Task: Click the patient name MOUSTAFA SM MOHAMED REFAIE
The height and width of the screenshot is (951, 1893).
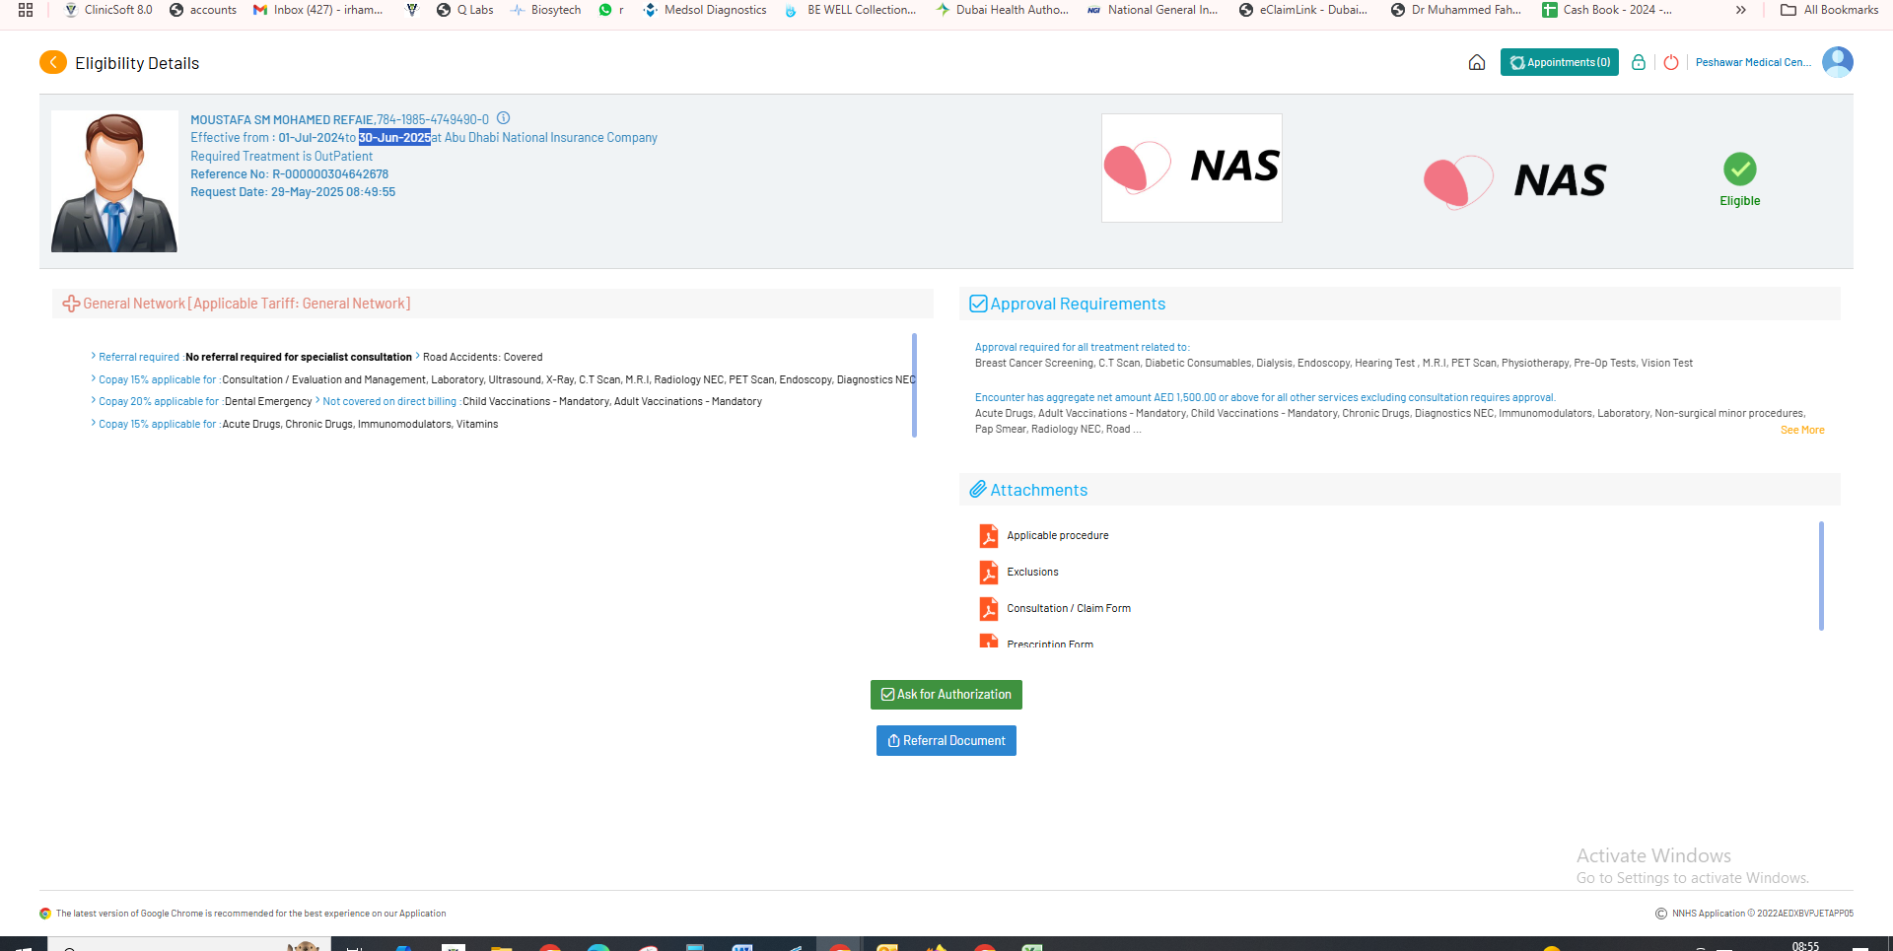Action: [x=282, y=120]
